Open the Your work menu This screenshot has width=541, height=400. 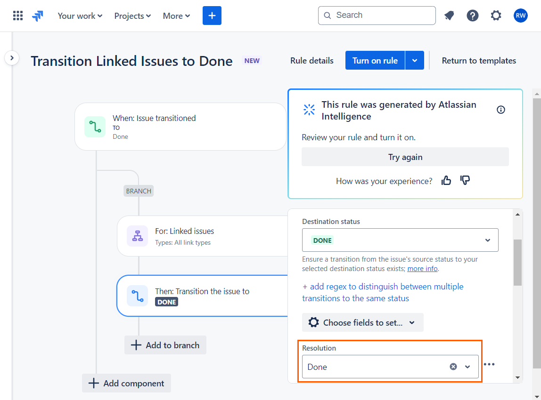[80, 16]
